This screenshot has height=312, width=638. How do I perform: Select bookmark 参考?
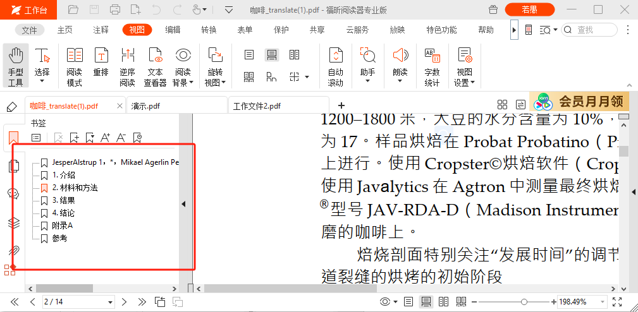click(60, 239)
